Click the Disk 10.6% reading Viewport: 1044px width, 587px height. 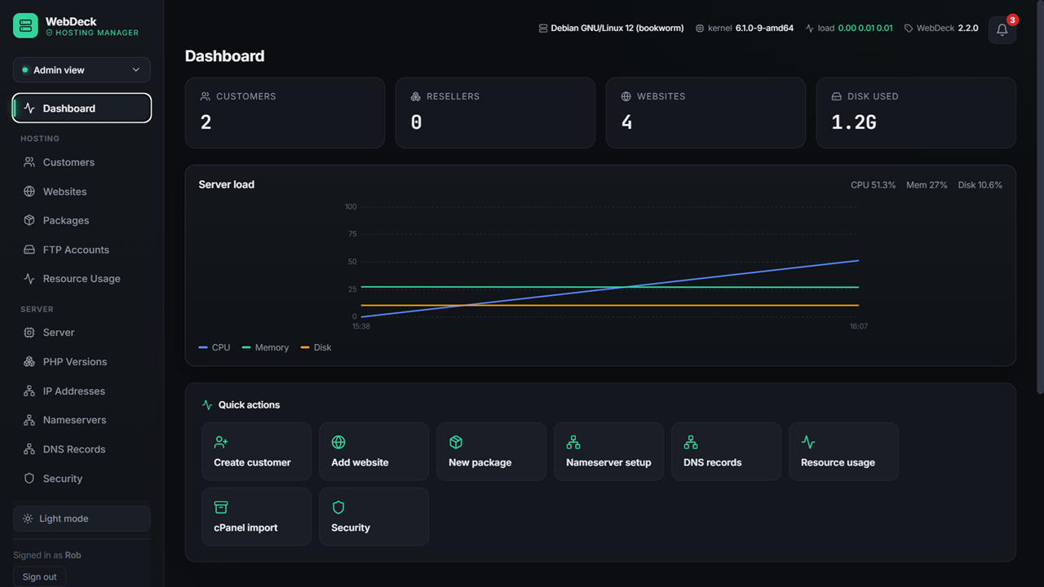980,185
